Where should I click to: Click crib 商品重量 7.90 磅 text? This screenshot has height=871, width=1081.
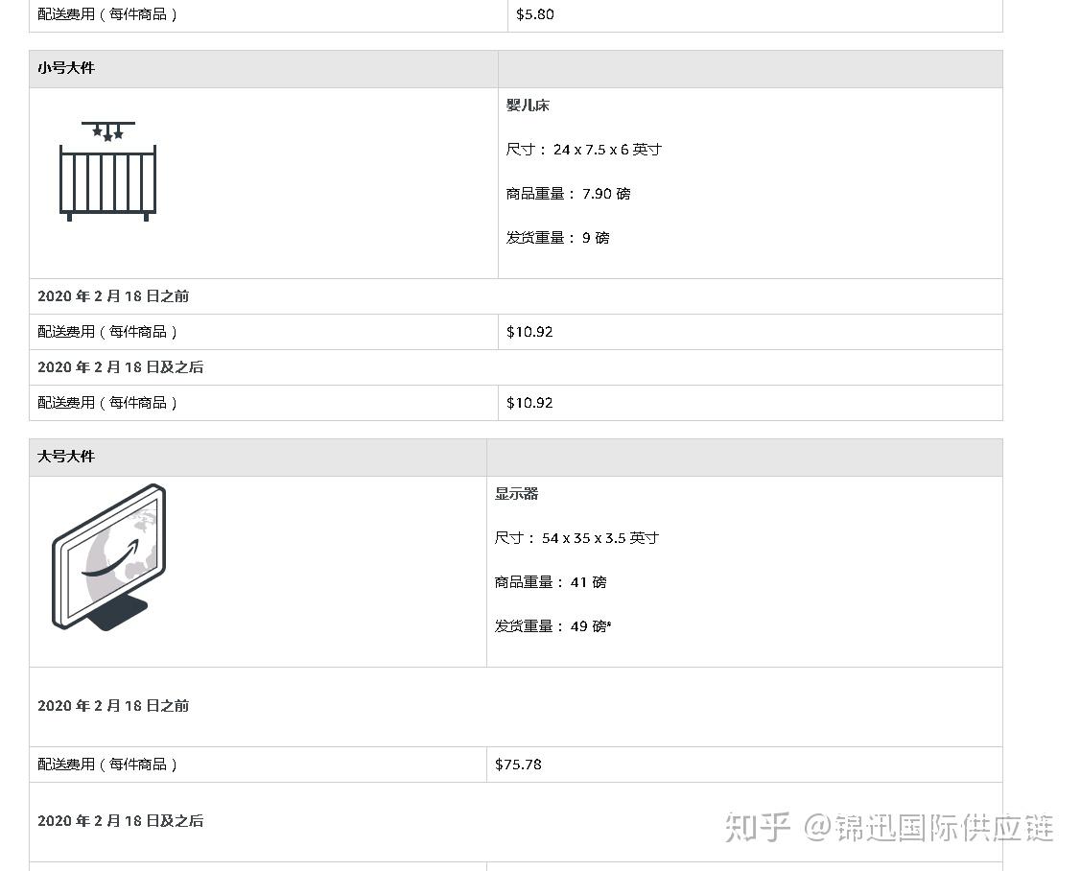(568, 194)
